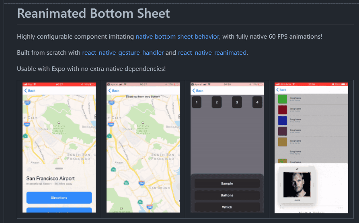Image resolution: width=359 pixels, height=223 pixels.
Task: Click the Buttons button in the dark sheet
Action: (x=227, y=195)
